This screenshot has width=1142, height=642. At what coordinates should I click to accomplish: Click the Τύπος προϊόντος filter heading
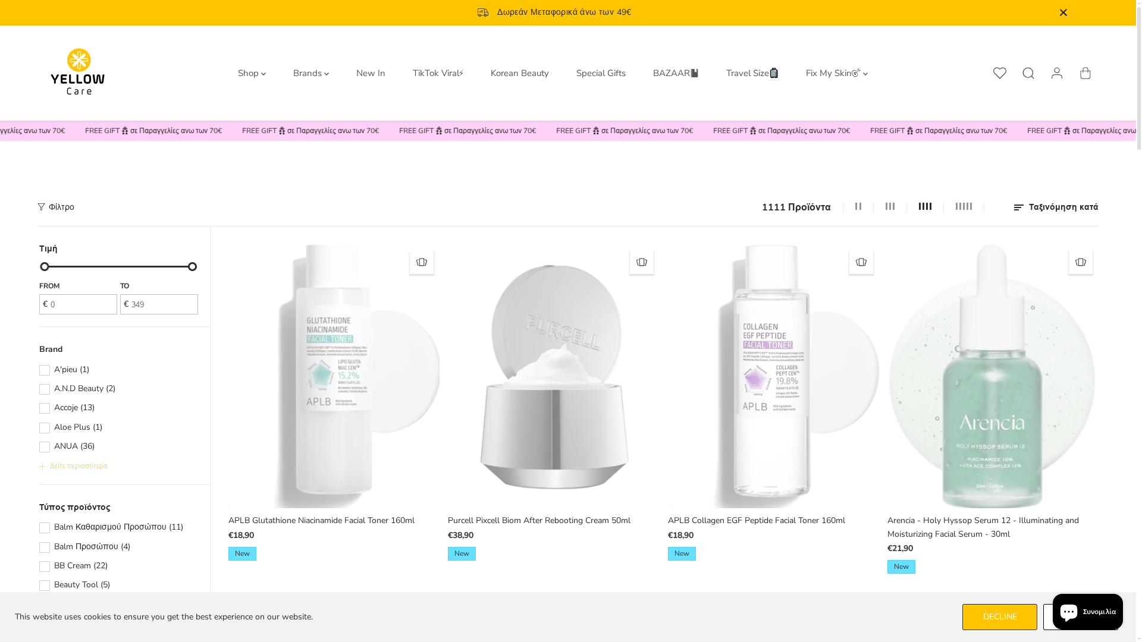click(x=75, y=507)
